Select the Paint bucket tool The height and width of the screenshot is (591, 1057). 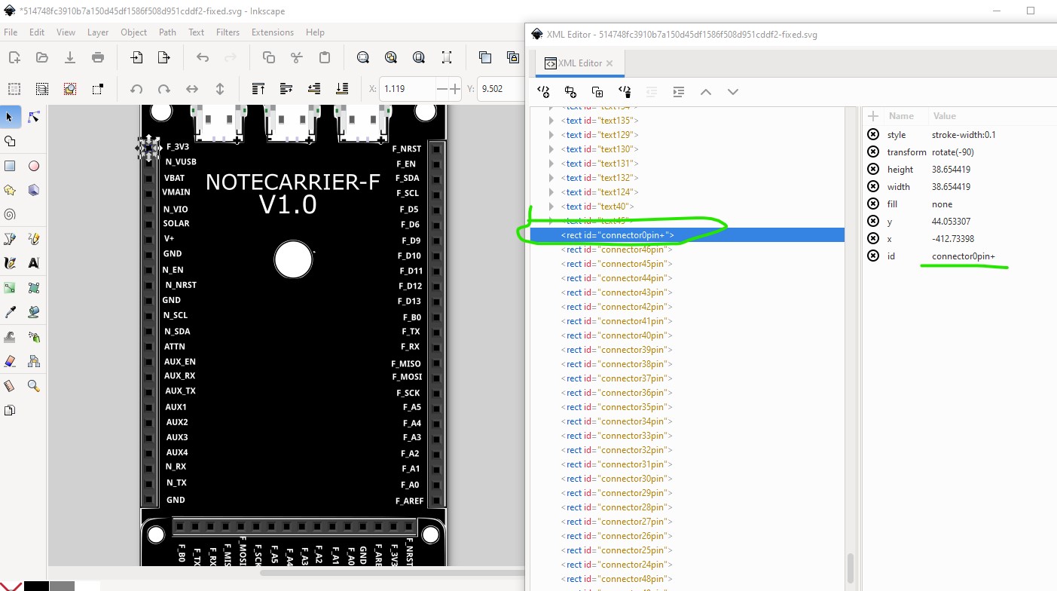pyautogui.click(x=33, y=312)
